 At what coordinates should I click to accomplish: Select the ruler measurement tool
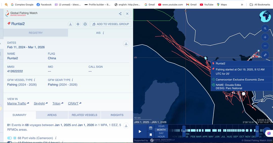pyautogui.click(x=265, y=55)
